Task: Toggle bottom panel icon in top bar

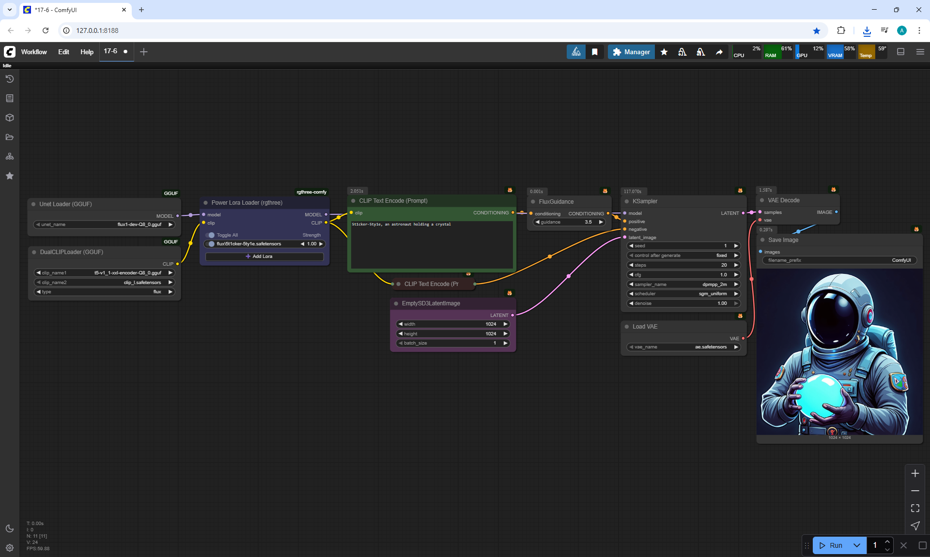Action: pos(901,52)
